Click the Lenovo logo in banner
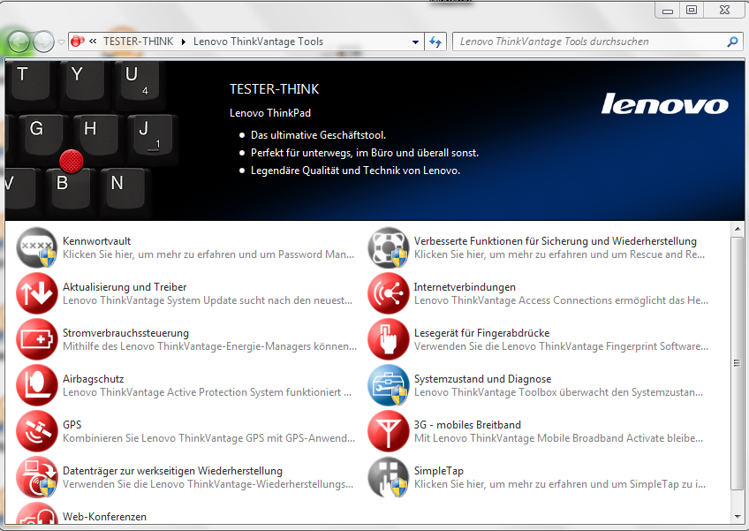Viewport: 749px width, 531px height. (664, 103)
